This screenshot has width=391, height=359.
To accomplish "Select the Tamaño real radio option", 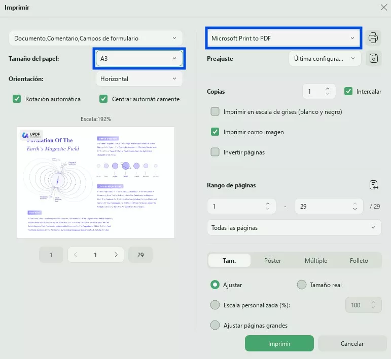I will tap(301, 285).
